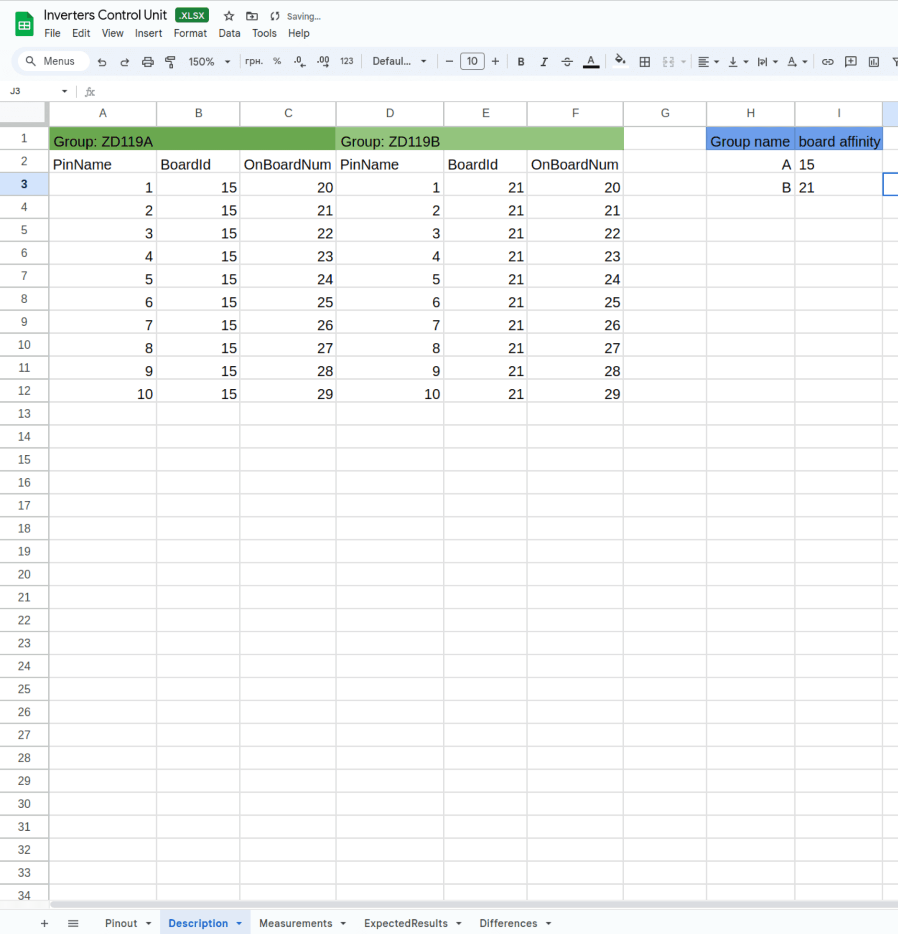Switch to the ExpectedResults sheet tab

pos(405,923)
